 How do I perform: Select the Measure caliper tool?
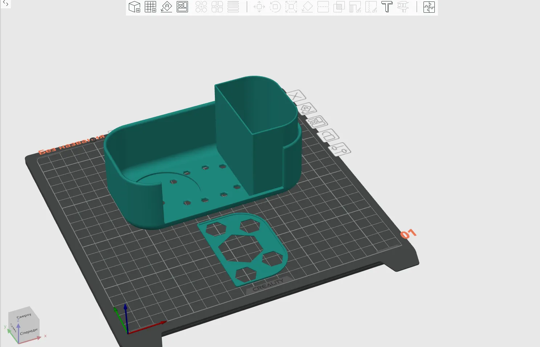pos(403,7)
